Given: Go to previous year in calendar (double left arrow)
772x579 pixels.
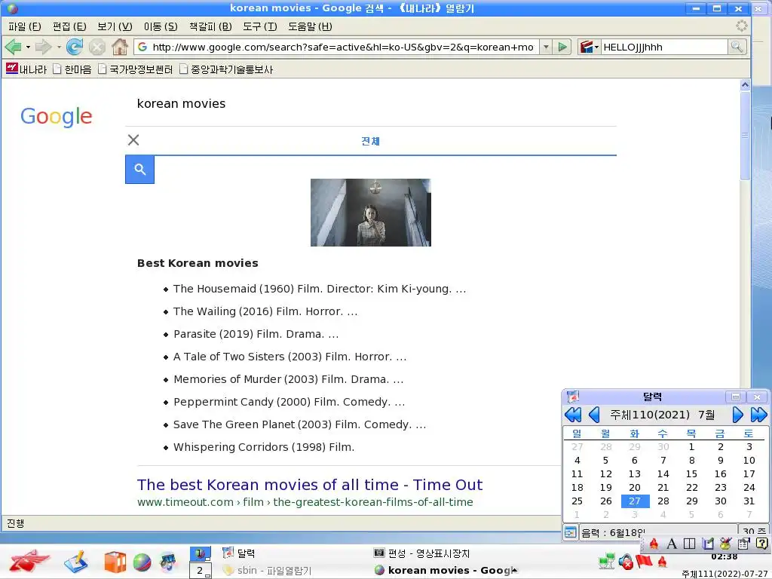Looking at the screenshot, I should point(573,415).
